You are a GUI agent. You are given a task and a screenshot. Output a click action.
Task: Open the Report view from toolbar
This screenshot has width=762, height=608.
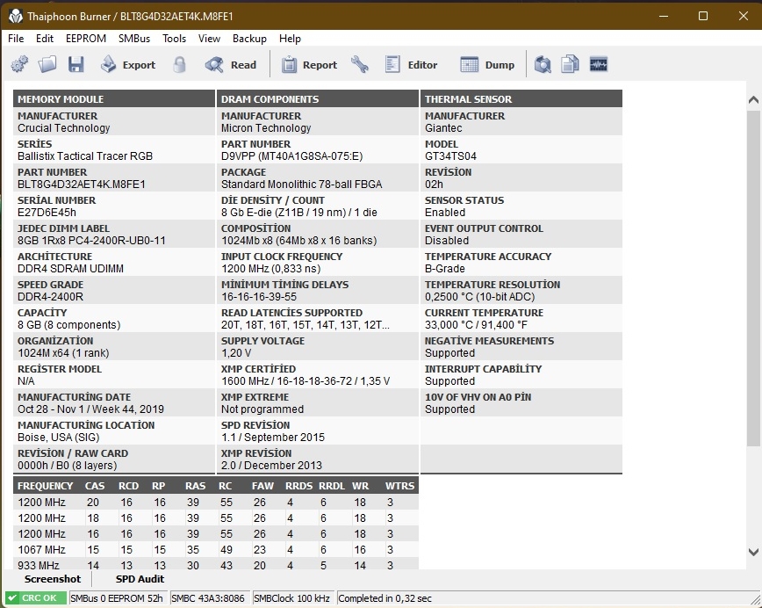point(309,64)
